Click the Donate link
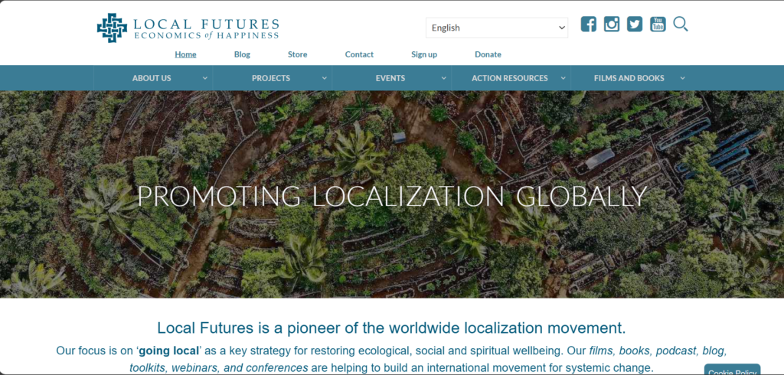The width and height of the screenshot is (784, 375). (488, 54)
